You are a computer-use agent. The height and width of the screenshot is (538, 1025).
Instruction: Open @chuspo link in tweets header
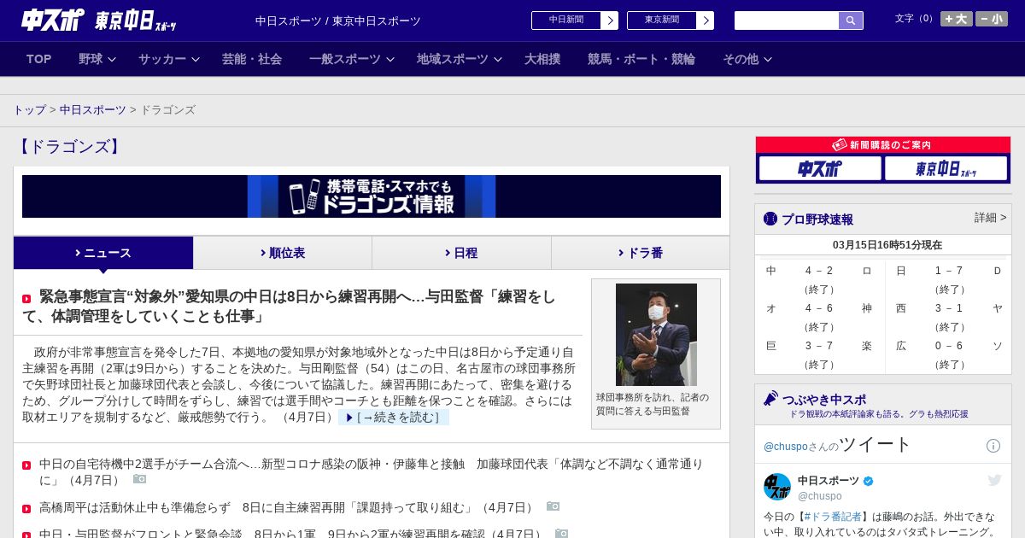point(784,447)
